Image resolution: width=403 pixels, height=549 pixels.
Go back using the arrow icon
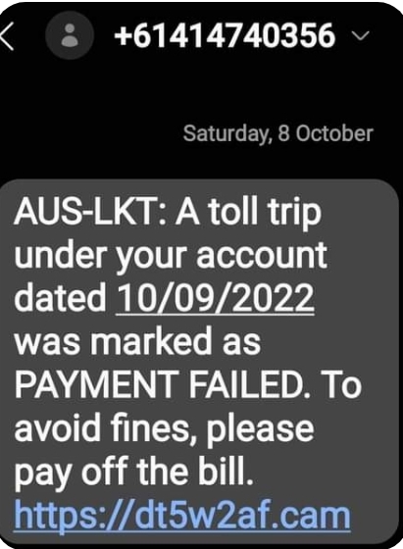7,36
